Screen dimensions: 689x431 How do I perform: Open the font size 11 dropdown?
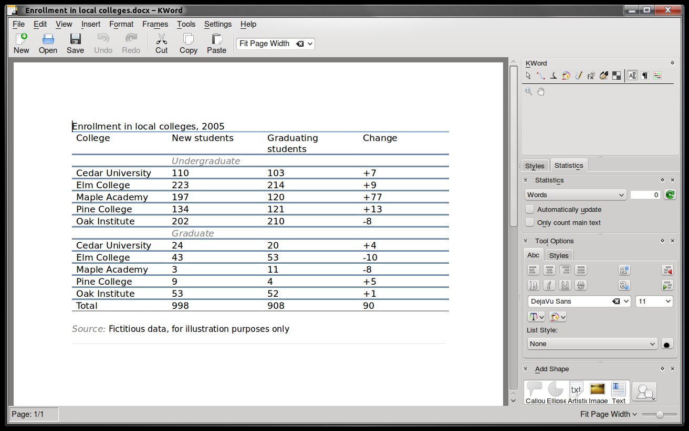coord(654,301)
